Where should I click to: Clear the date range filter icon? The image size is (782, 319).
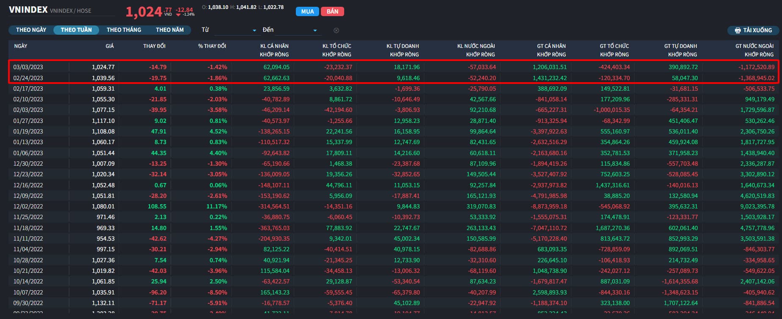coord(336,31)
